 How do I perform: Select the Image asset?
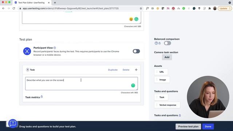click(162, 80)
